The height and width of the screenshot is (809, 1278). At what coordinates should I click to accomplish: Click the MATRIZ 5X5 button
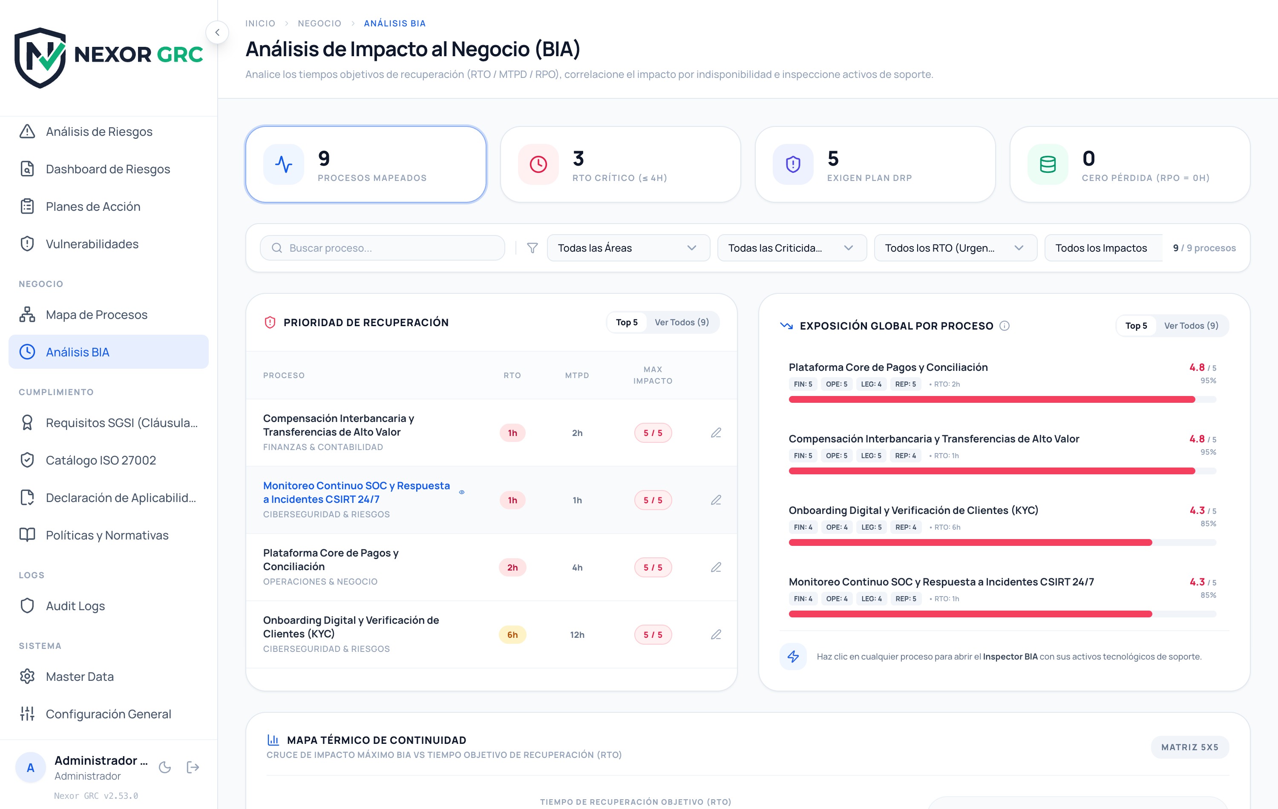[1189, 747]
